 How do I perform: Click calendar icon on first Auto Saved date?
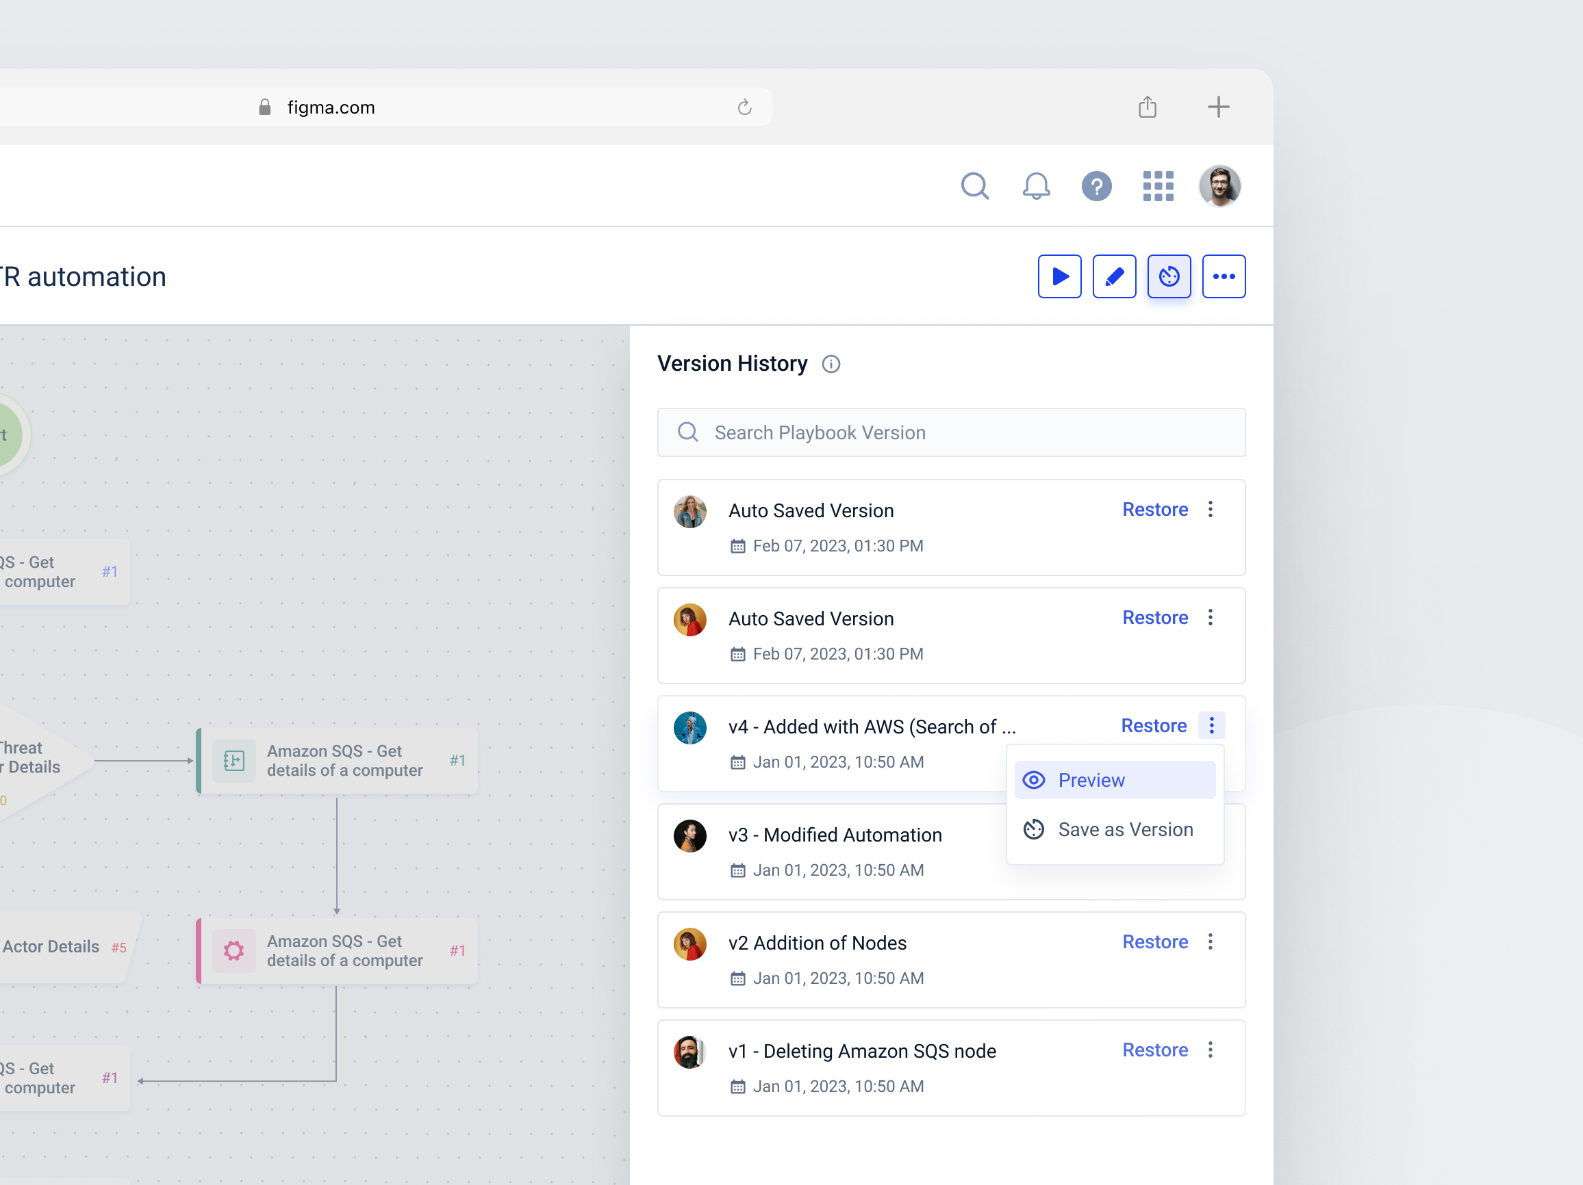pos(737,547)
